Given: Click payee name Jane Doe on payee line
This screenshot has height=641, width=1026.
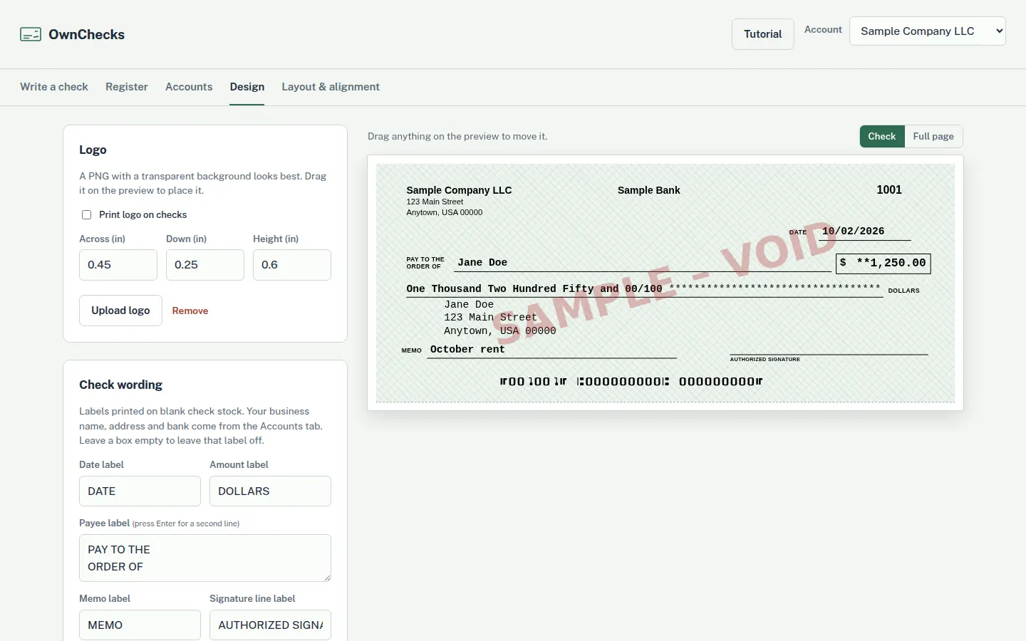Looking at the screenshot, I should click(482, 263).
